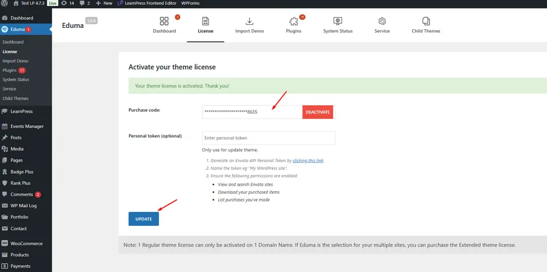547x272 pixels.
Task: Click the updates icon showing 14
Action: point(63,3)
